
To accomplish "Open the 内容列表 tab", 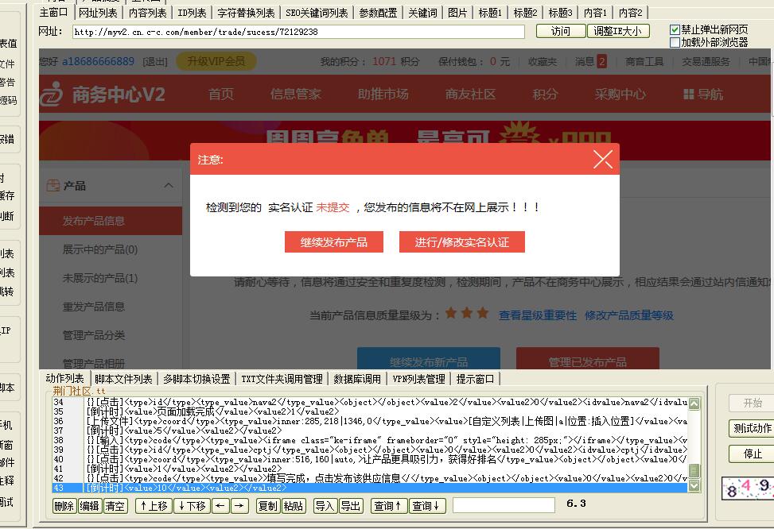I will (148, 13).
